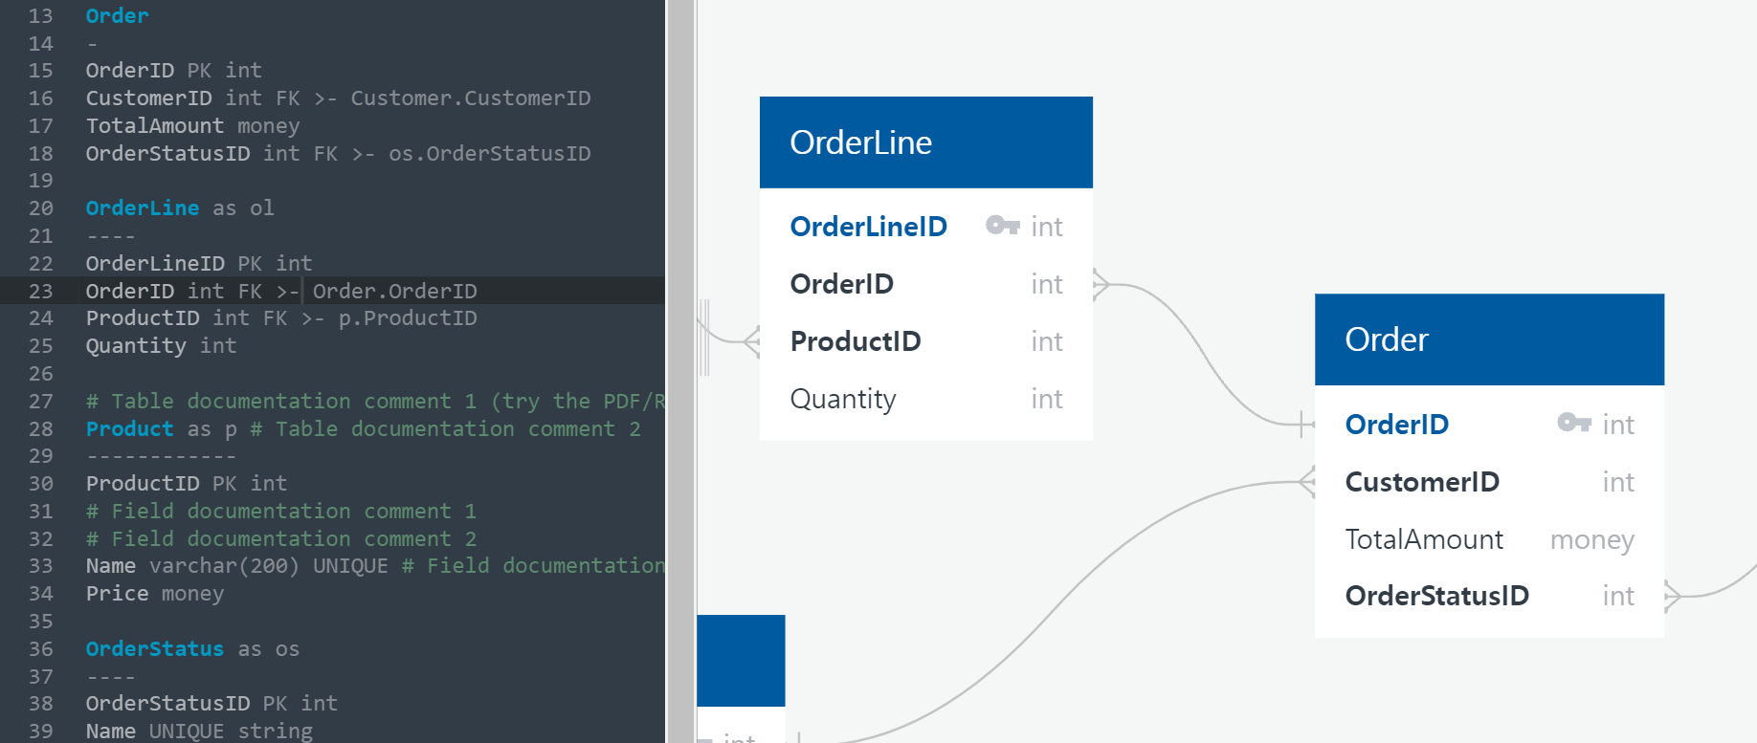Click the relationship endpoint marker at Order OrderID
Viewport: 1757px width, 743px height.
(x=1305, y=424)
